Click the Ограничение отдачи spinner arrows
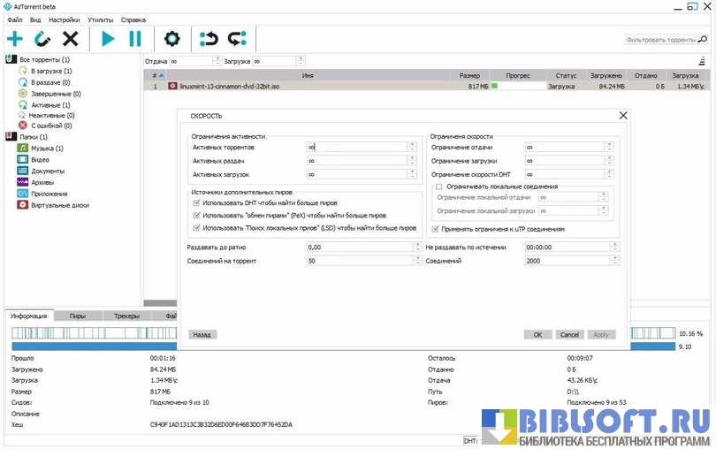Viewport: 716px width, 449px height. (x=615, y=148)
